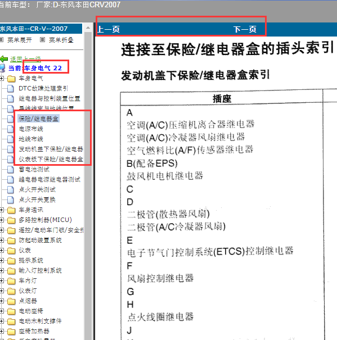Click the 仪表灯 folder icon

coord(11,291)
